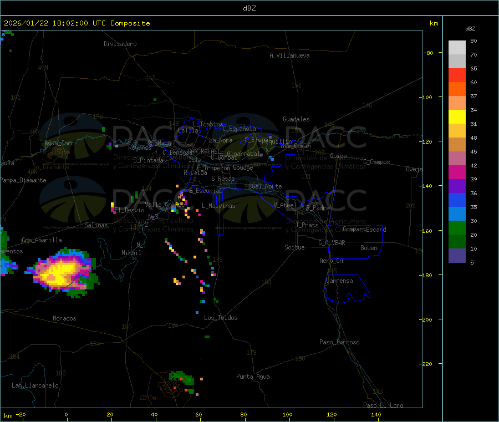Click the km unit label at top right
499x422 pixels.
[434, 23]
